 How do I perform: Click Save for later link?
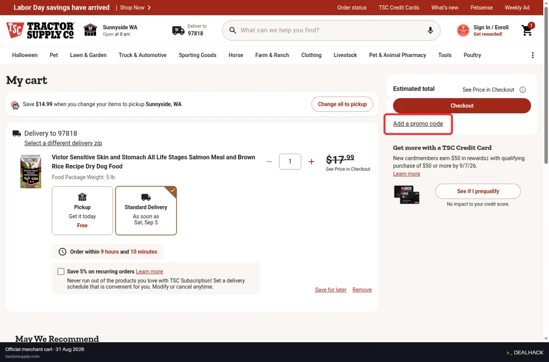331,289
